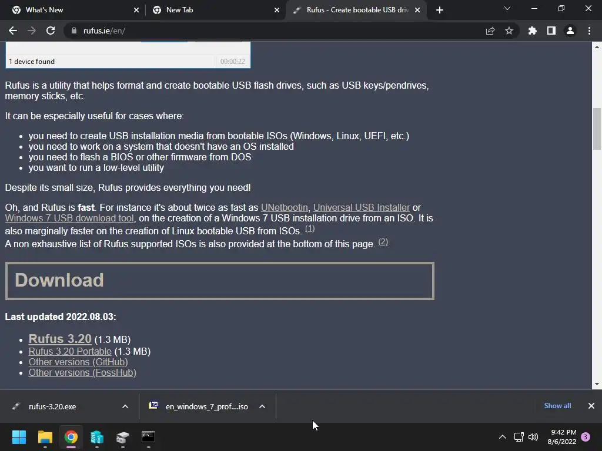Click the page vertical scrollbar thumb
The width and height of the screenshot is (602, 451).
[x=597, y=129]
